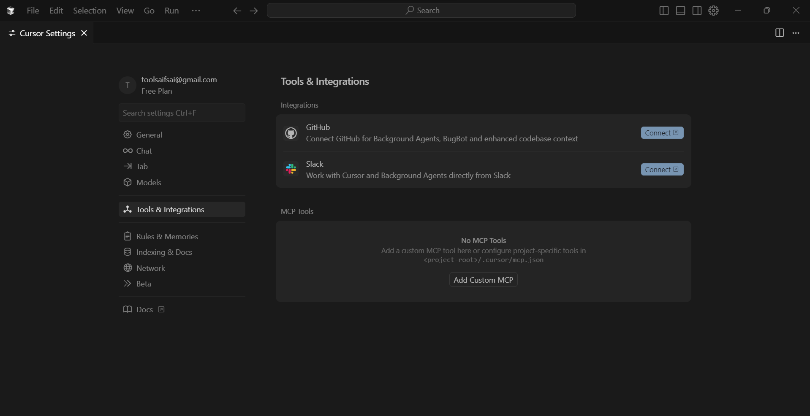
Task: Click the No MCP Tools heading
Action: pos(484,240)
